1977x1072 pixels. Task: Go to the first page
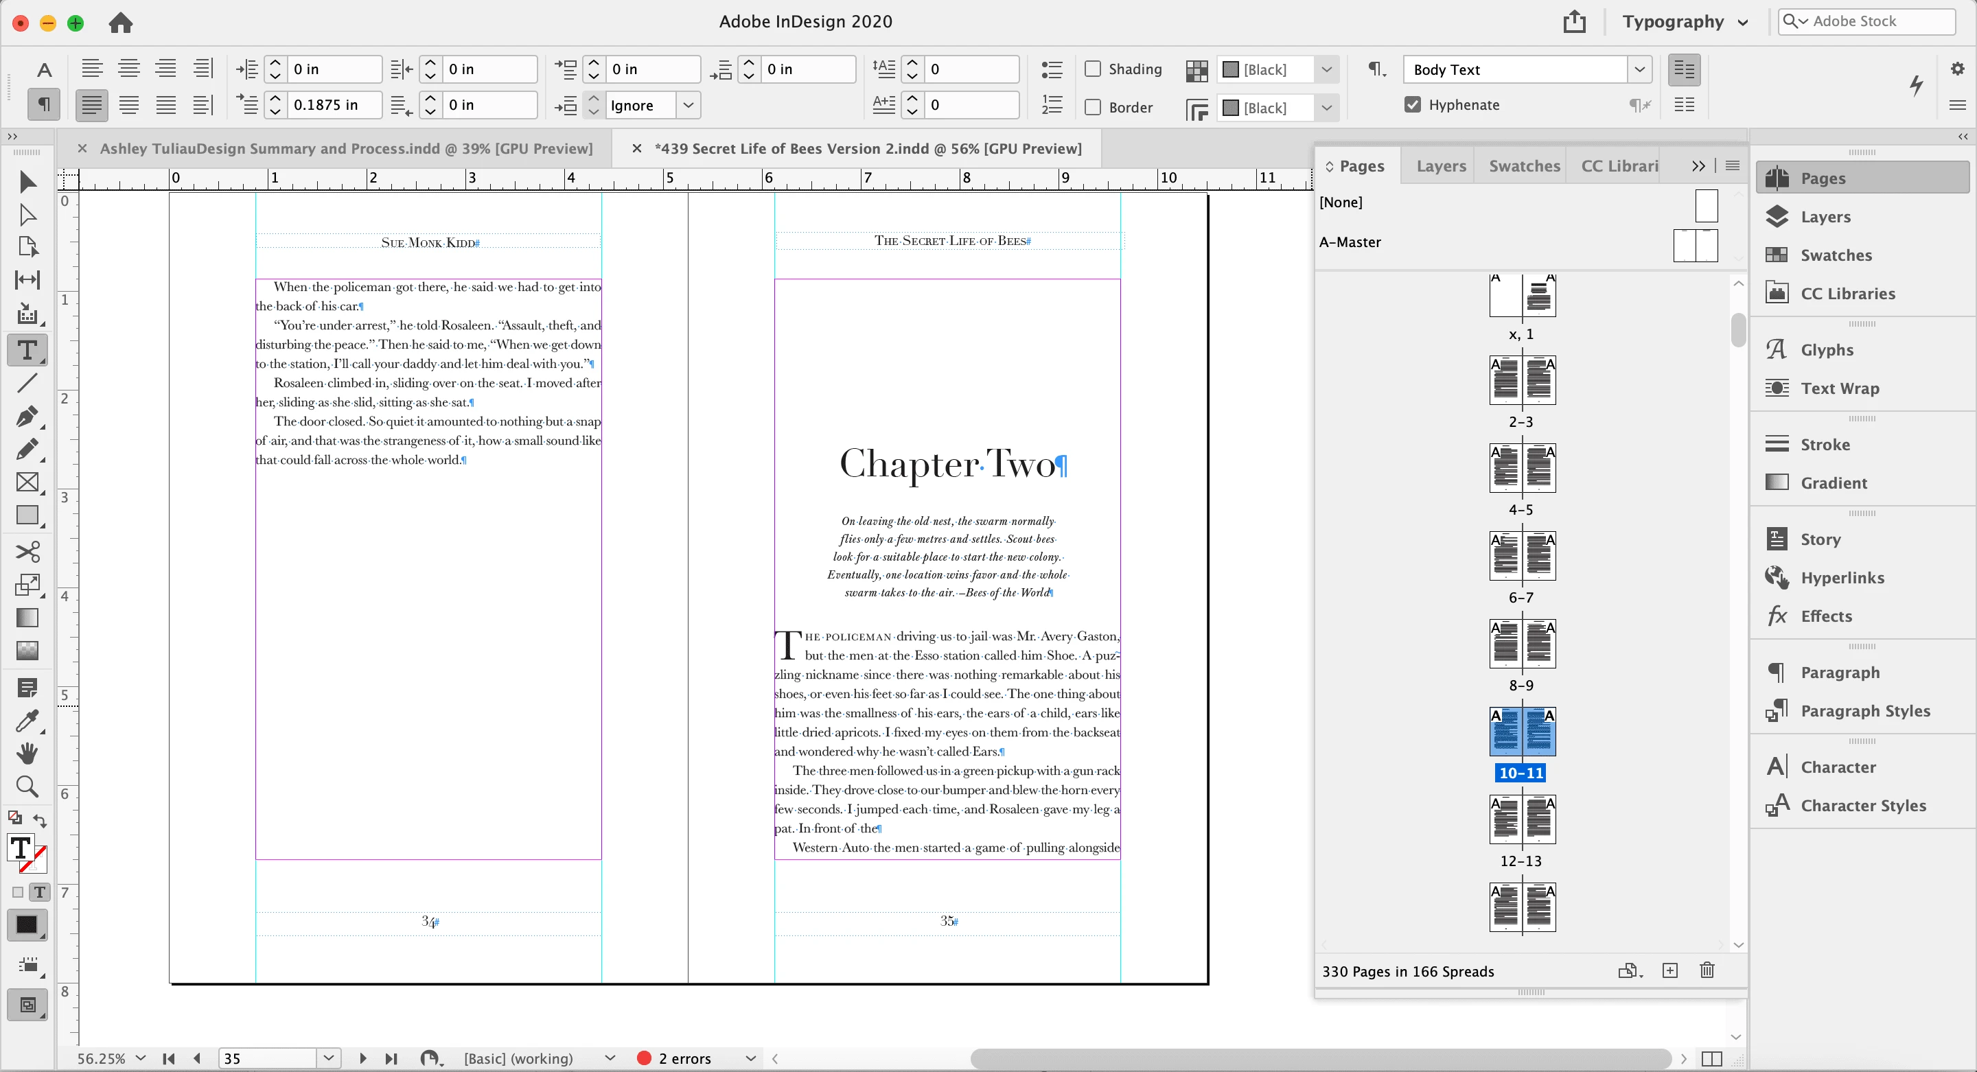[169, 1058]
